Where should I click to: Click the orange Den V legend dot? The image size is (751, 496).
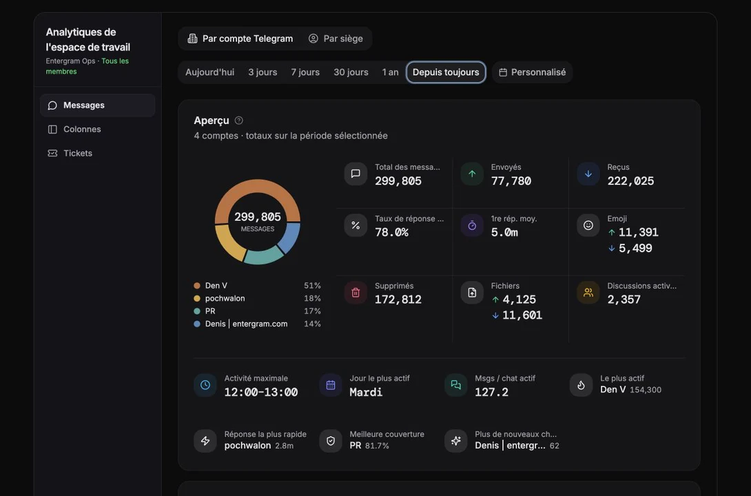coord(197,286)
